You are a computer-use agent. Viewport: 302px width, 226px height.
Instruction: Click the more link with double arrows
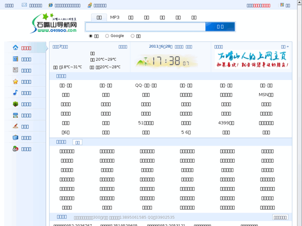tap(285, 47)
